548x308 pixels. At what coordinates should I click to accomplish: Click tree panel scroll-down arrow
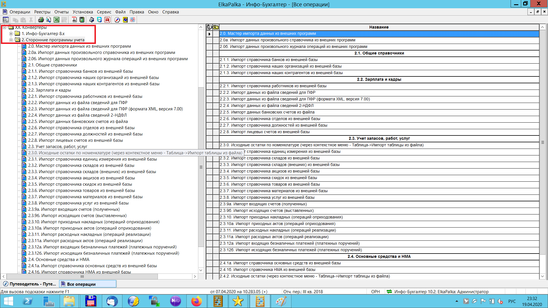click(201, 270)
